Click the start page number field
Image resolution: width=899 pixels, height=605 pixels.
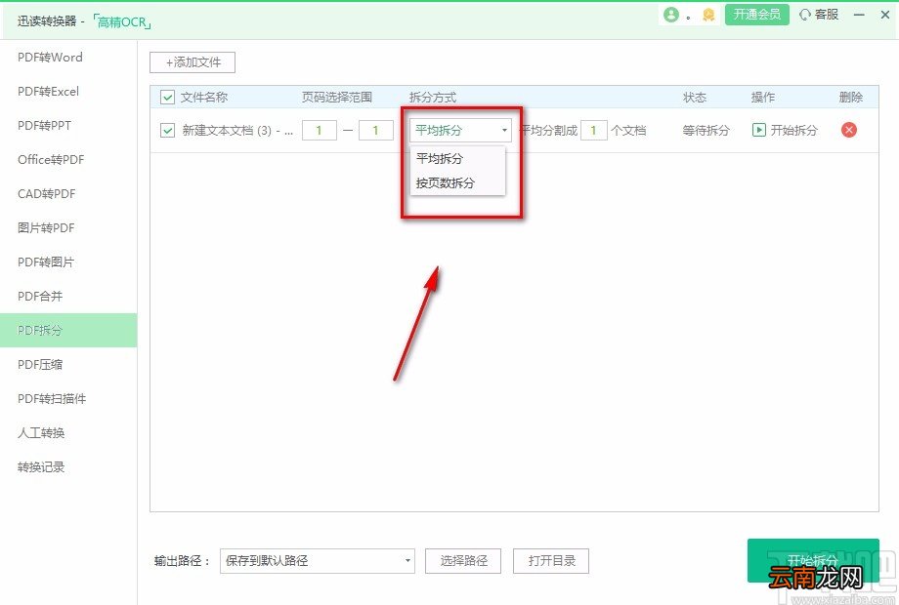coord(320,131)
